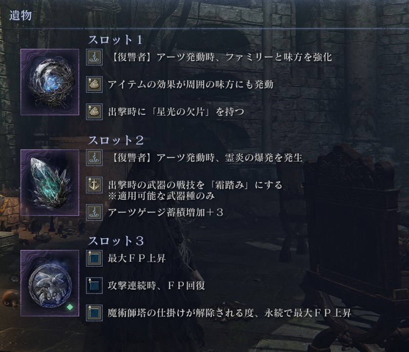Click the pouch icon beside アイテムの効果が周囲の味方にも発動
Screen dimensions: 409x352
click(94, 84)
